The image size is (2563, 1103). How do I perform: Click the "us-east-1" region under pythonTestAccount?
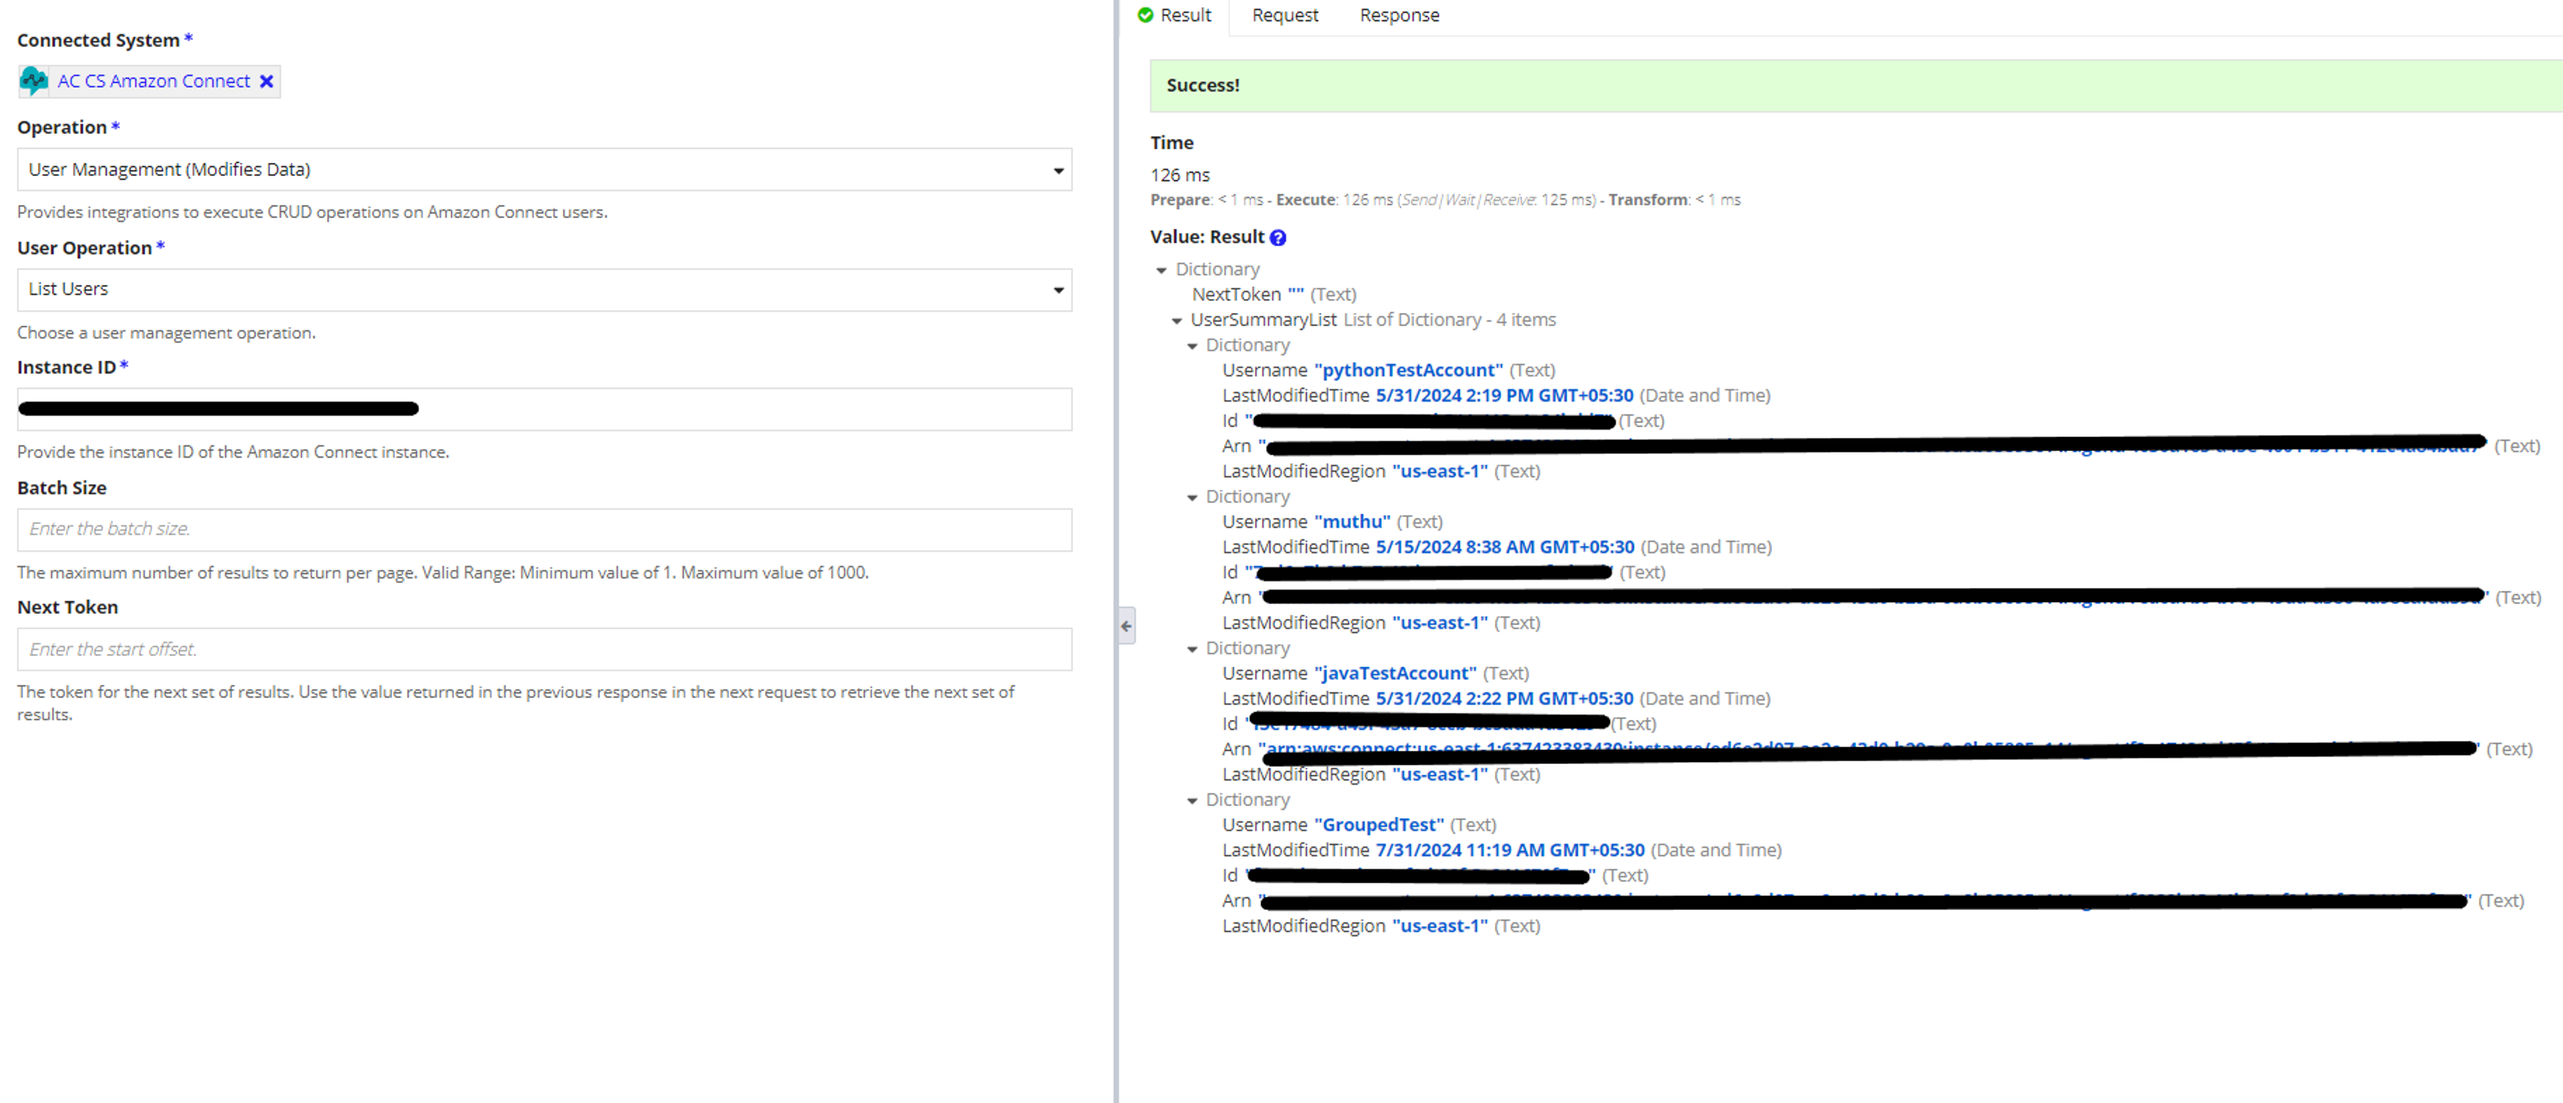[1440, 472]
